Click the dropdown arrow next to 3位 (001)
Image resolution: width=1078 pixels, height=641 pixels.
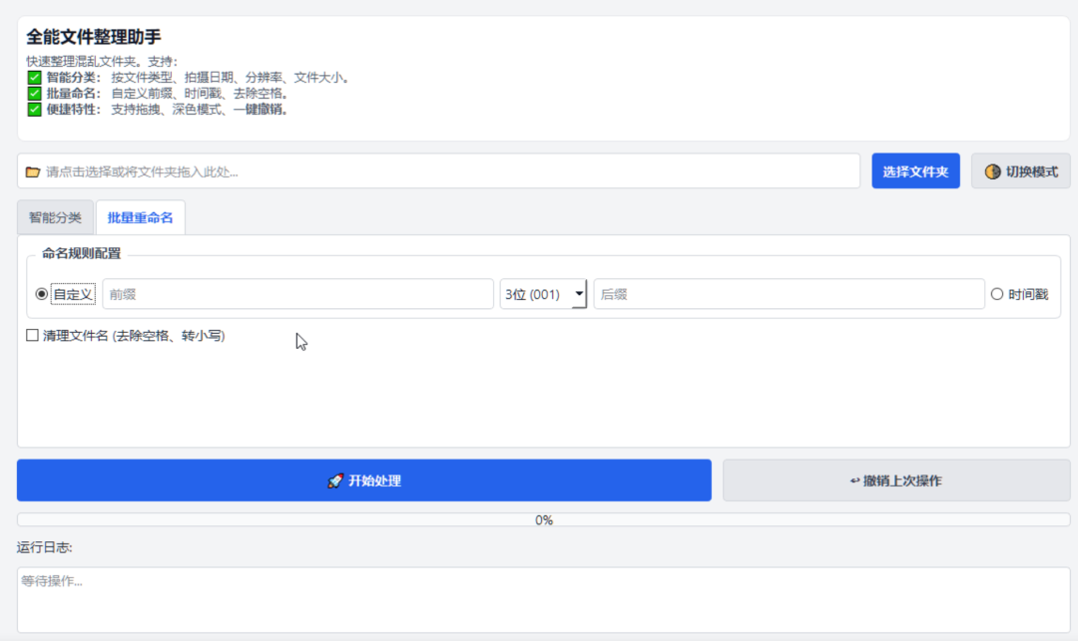pyautogui.click(x=579, y=293)
